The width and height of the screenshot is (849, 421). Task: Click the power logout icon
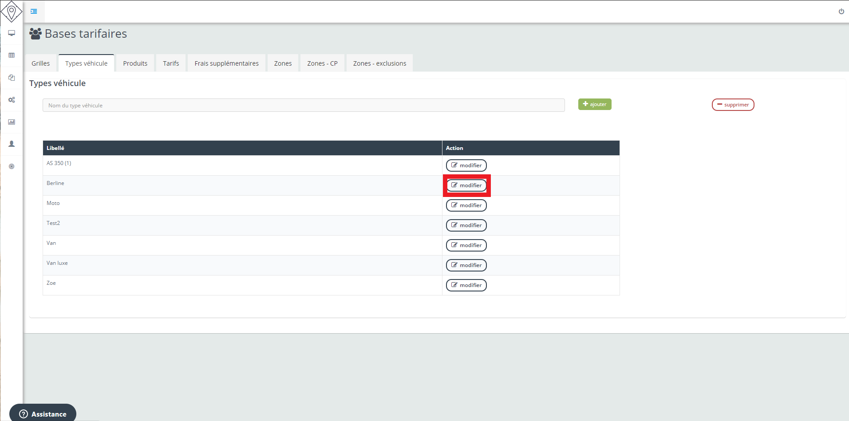841,12
